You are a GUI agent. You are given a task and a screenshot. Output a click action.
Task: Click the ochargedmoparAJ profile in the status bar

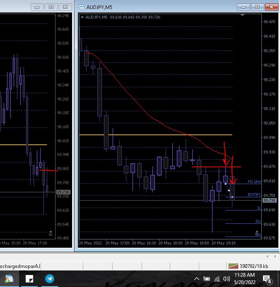point(20,266)
